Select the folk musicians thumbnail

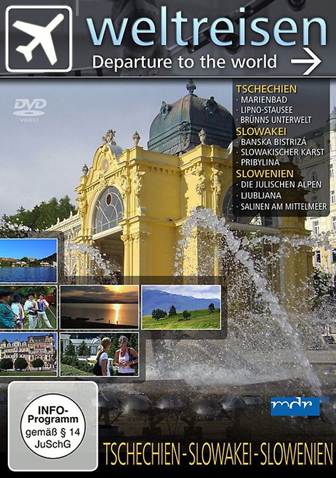tap(28, 307)
